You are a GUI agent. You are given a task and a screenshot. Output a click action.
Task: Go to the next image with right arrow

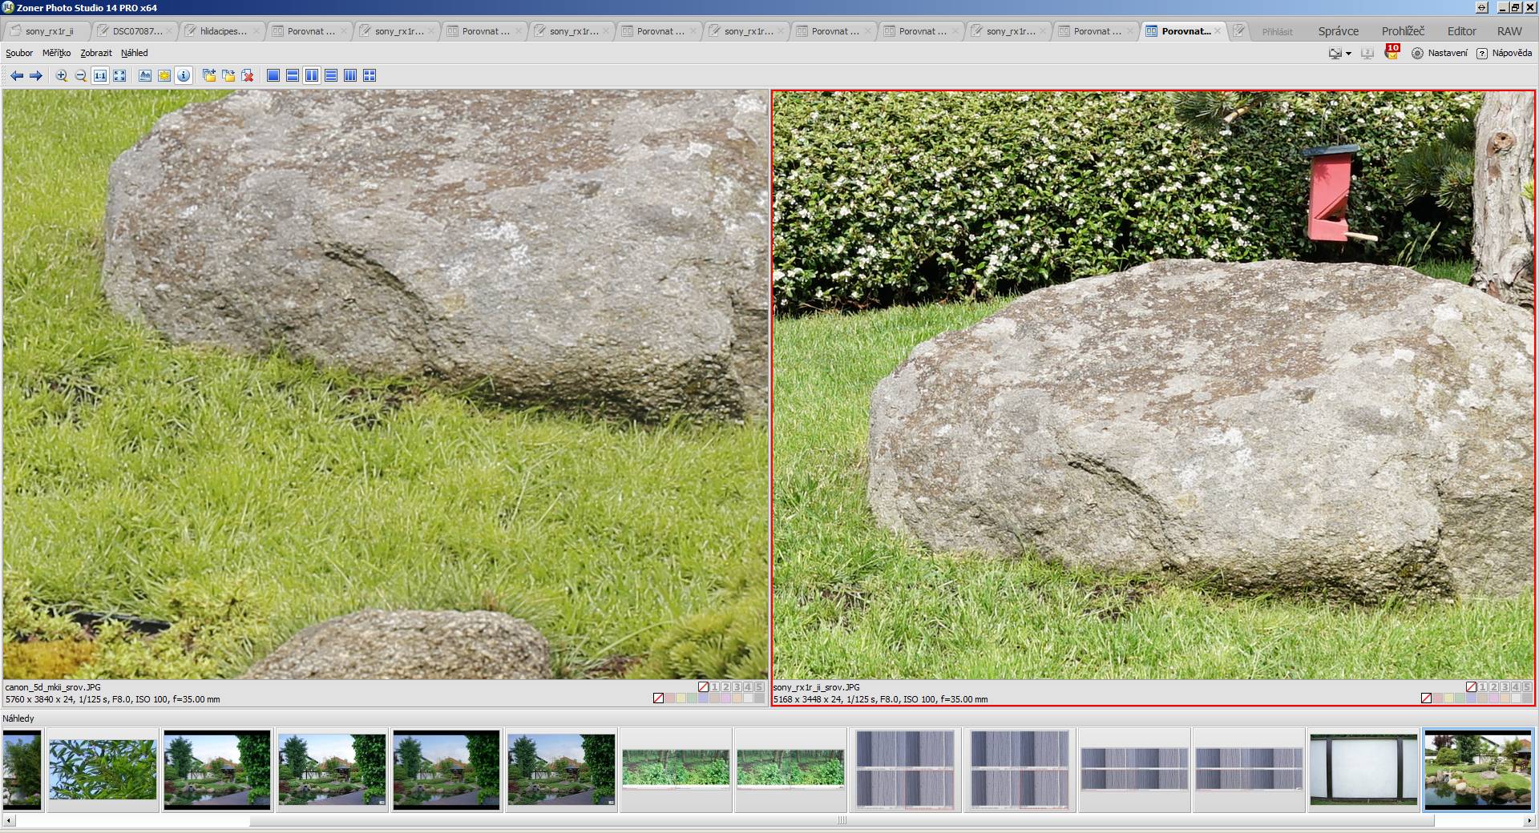pos(36,75)
